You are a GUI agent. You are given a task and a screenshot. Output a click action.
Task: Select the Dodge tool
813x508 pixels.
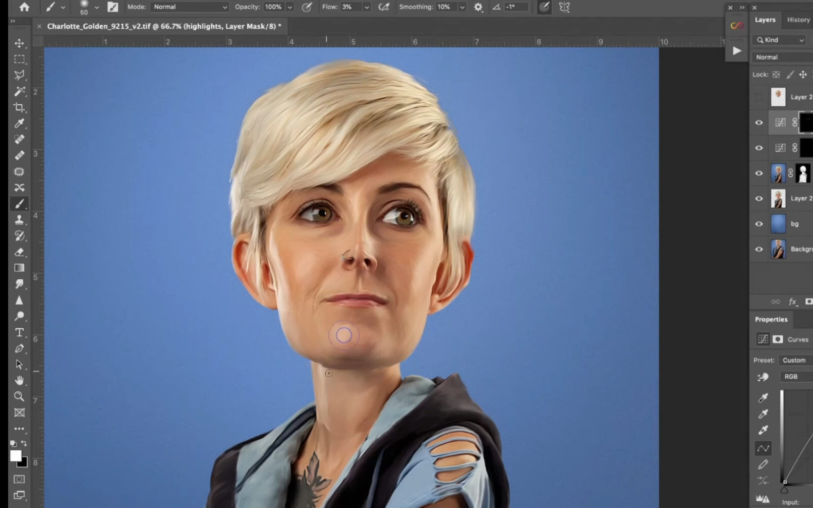(20, 316)
